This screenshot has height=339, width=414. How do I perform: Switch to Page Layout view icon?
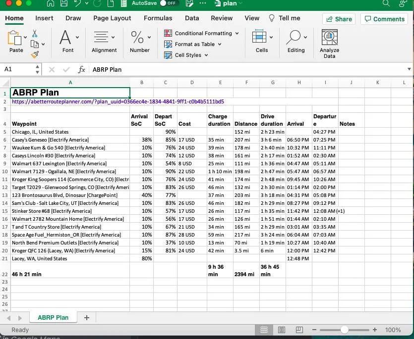click(282, 330)
